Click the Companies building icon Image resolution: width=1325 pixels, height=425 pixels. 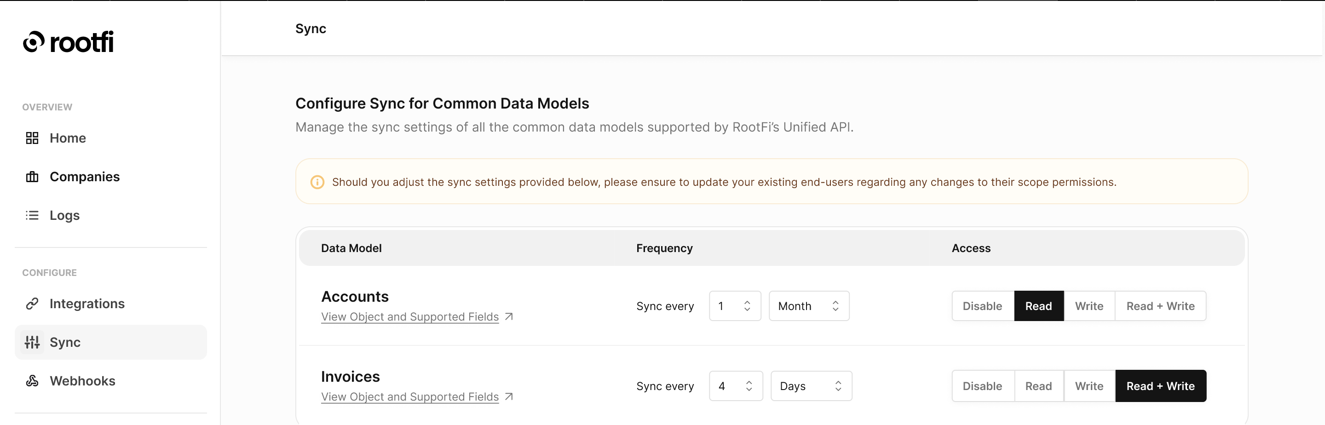pyautogui.click(x=32, y=177)
